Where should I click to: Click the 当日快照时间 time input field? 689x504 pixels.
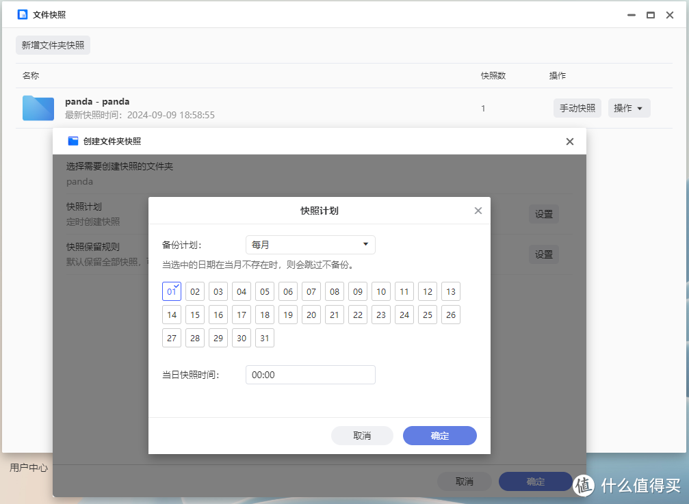[310, 374]
